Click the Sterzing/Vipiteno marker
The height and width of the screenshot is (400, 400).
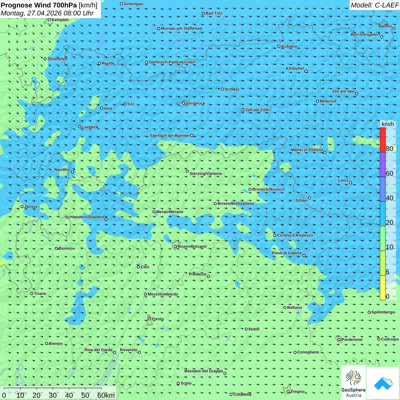point(187,171)
